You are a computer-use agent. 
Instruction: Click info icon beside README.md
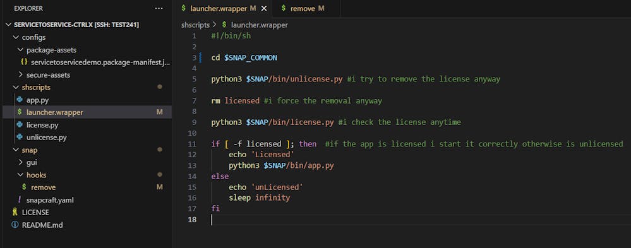coord(15,225)
